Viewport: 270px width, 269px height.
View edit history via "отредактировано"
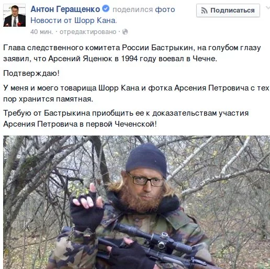[x=88, y=32]
